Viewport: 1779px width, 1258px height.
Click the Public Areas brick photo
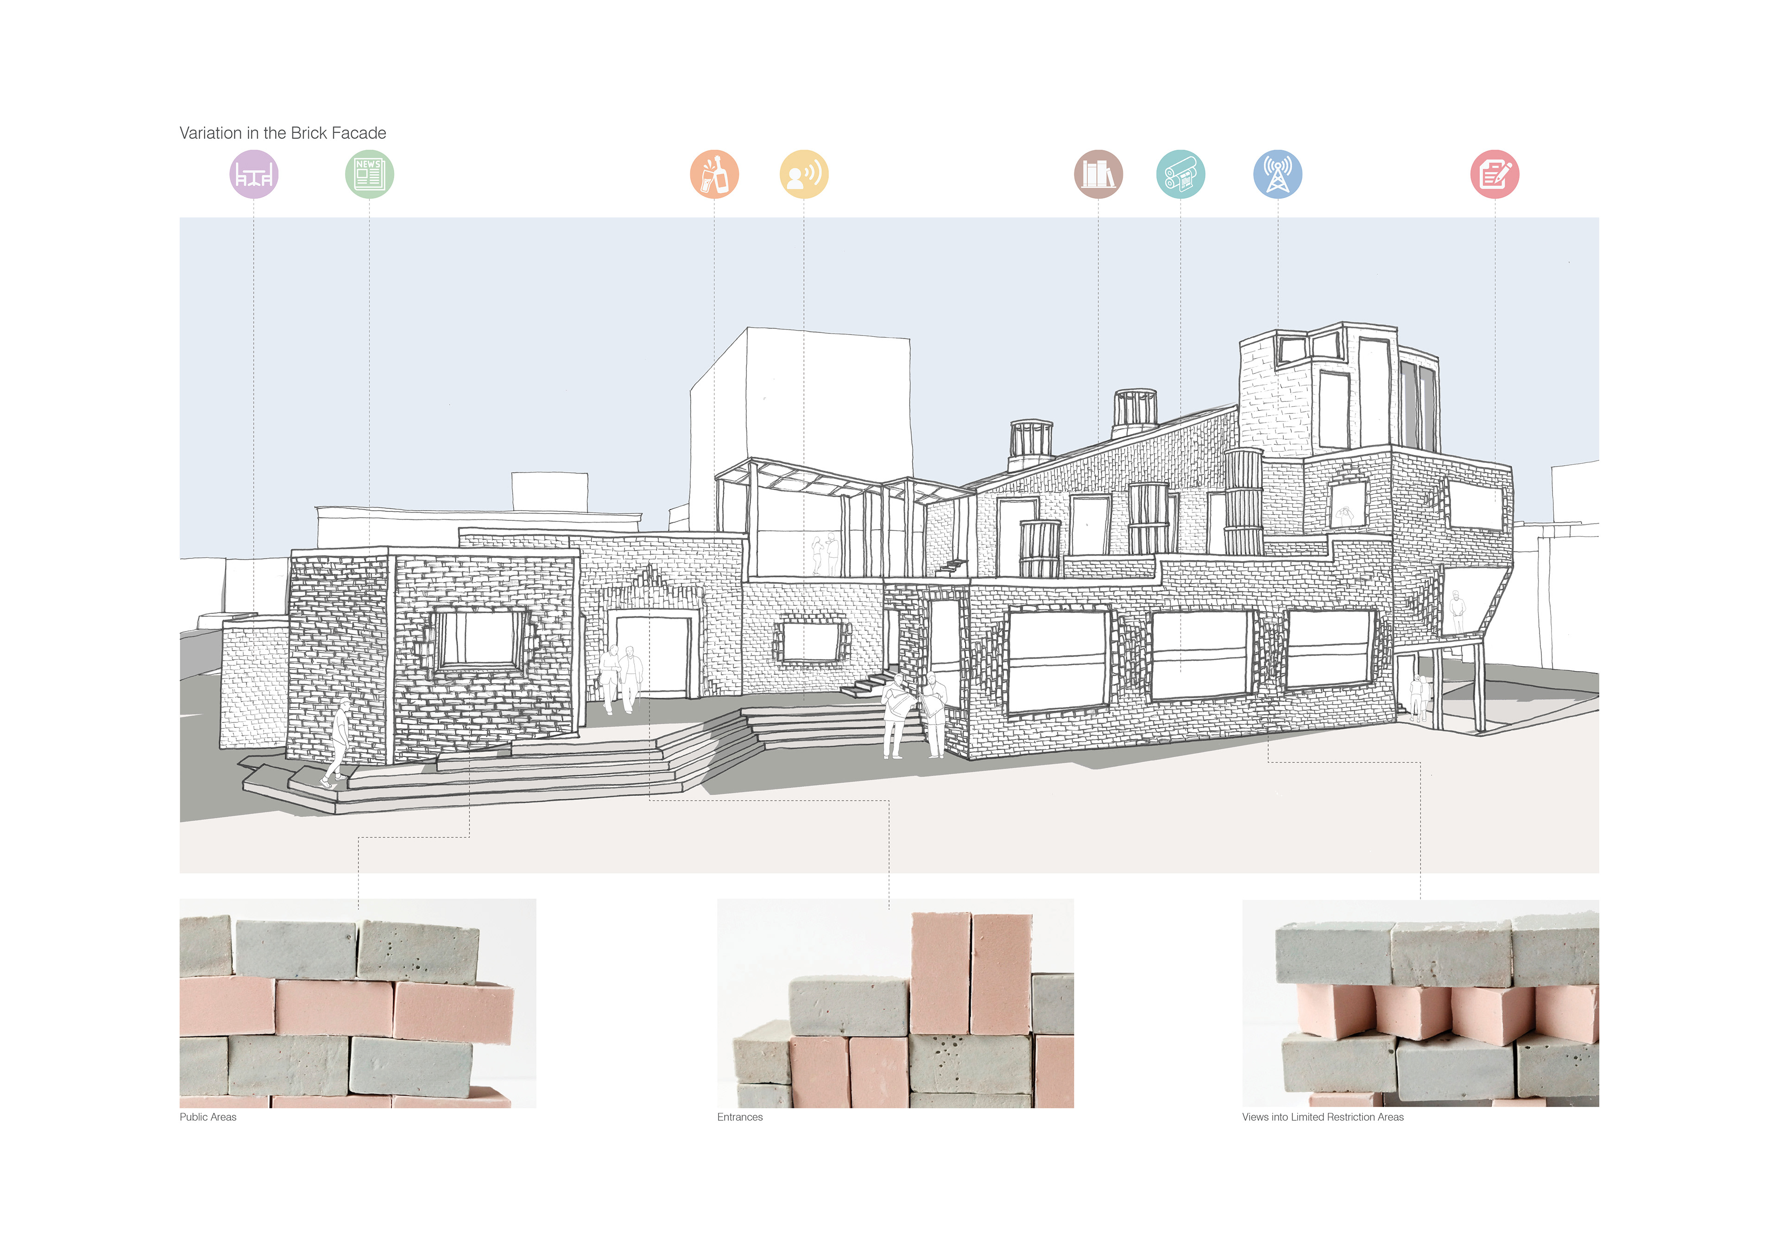(x=358, y=1003)
